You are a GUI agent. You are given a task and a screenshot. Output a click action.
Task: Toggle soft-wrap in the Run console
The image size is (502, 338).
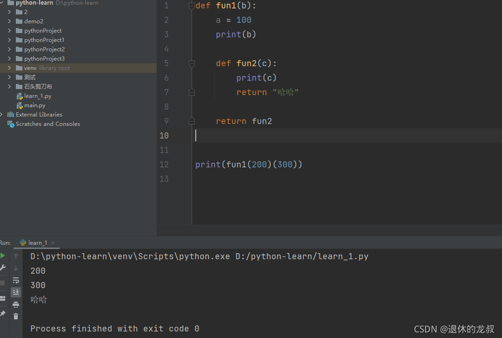pos(16,280)
